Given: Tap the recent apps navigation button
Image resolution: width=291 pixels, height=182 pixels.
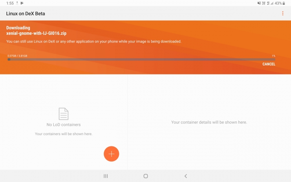Looking at the screenshot, I should (x=105, y=176).
